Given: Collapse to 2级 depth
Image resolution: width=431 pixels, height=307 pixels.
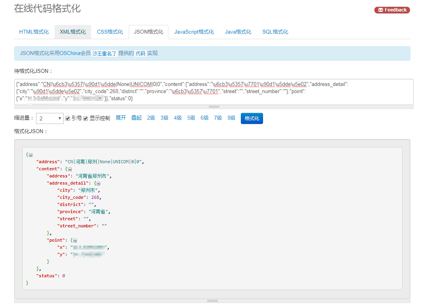Looking at the screenshot, I should coord(151,118).
